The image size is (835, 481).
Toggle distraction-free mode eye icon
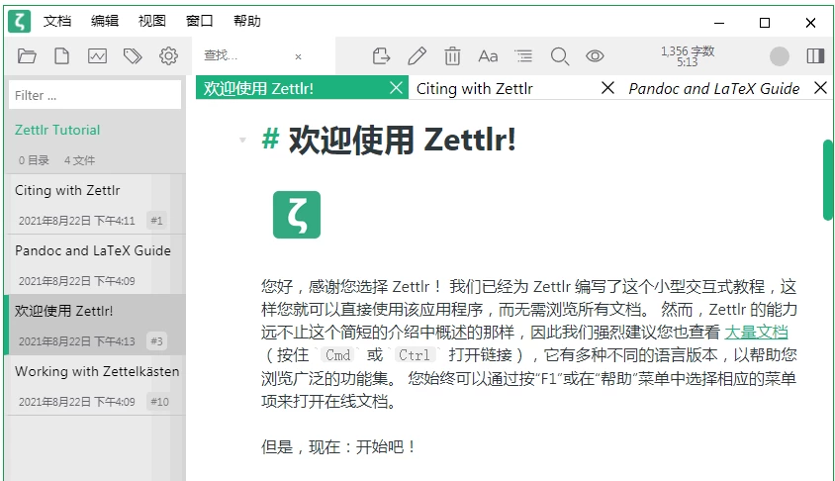coord(595,56)
